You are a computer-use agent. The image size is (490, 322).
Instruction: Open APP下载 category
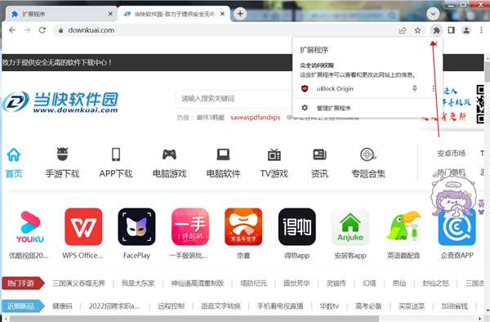point(116,163)
